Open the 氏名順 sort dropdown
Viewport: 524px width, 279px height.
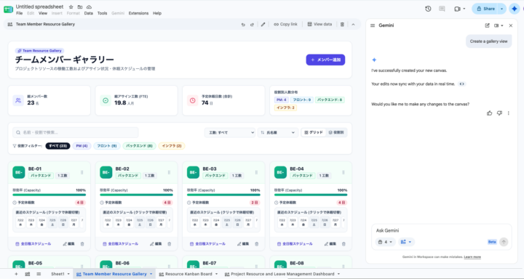pyautogui.click(x=278, y=132)
